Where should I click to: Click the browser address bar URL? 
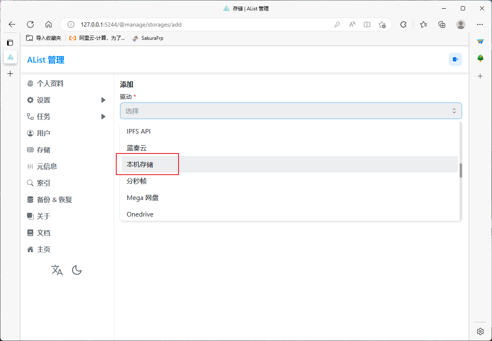click(131, 24)
